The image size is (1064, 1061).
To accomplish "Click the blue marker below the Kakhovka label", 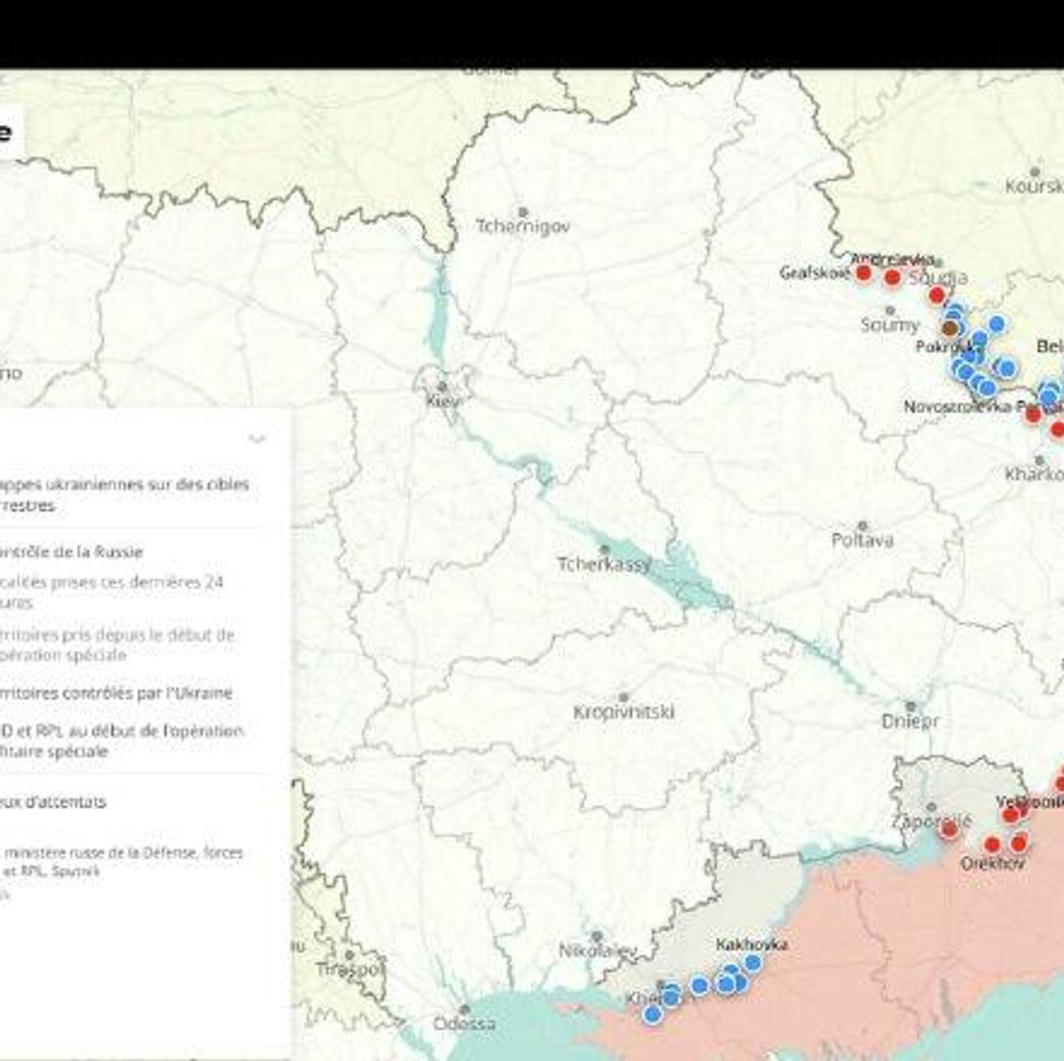I will click(x=753, y=963).
